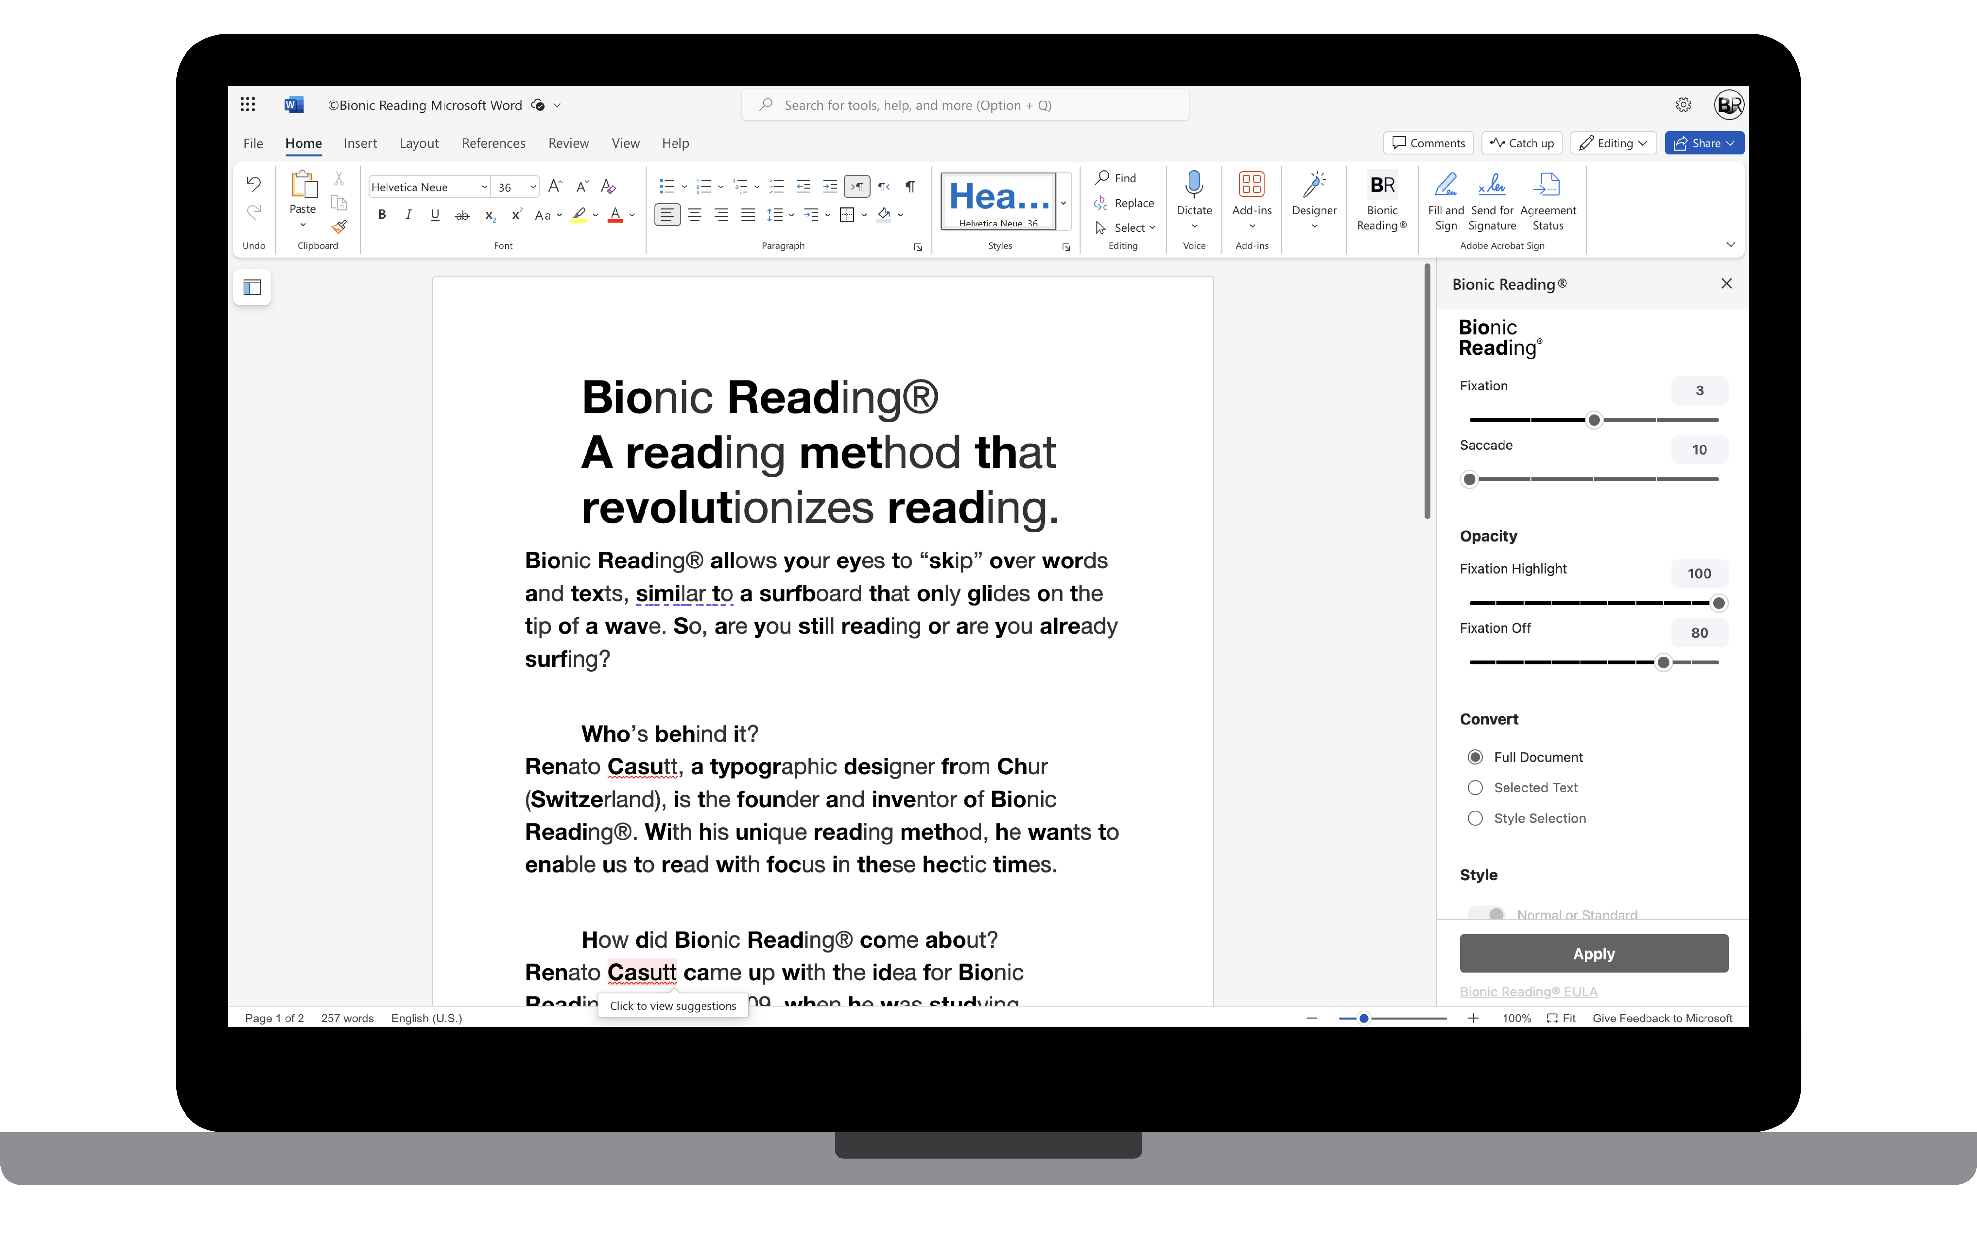The image size is (1977, 1236).
Task: Click the Share button
Action: click(x=1704, y=143)
